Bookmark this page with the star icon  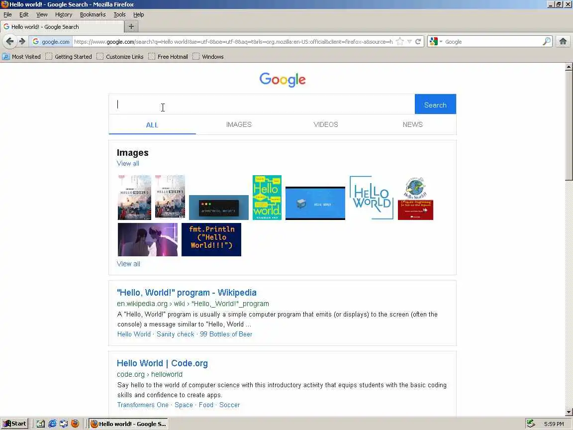click(400, 42)
